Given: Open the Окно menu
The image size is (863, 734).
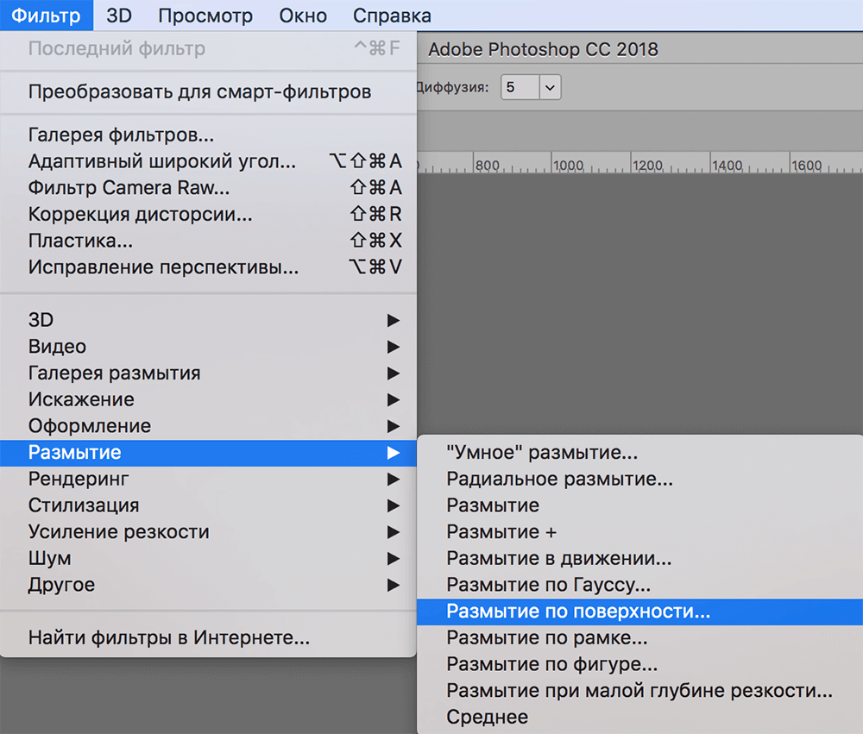Looking at the screenshot, I should [301, 15].
